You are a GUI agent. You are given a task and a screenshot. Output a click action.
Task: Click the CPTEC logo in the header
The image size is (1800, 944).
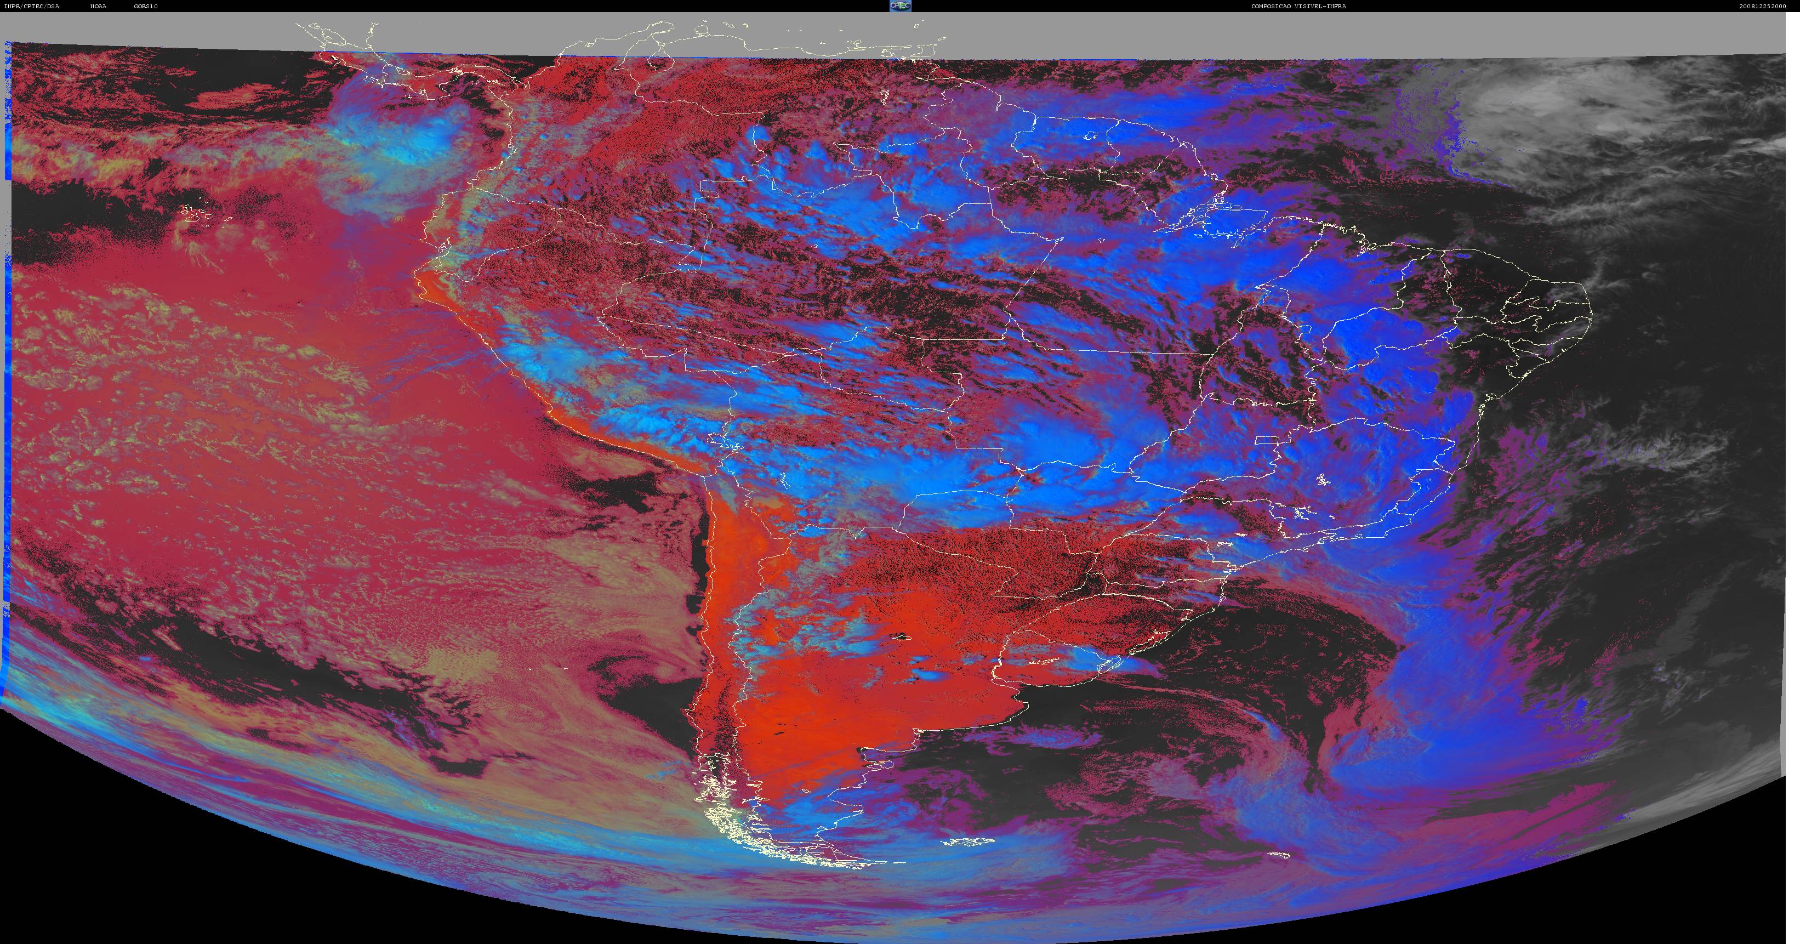point(900,5)
